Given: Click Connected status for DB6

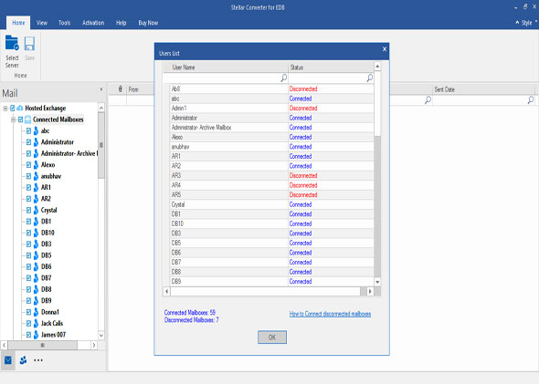Looking at the screenshot, I should [301, 253].
